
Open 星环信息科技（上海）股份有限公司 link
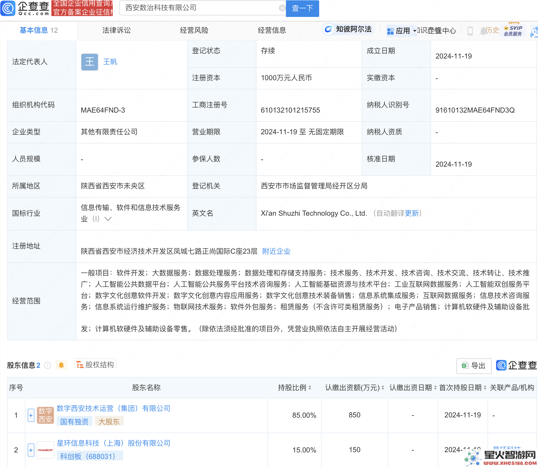click(113, 443)
